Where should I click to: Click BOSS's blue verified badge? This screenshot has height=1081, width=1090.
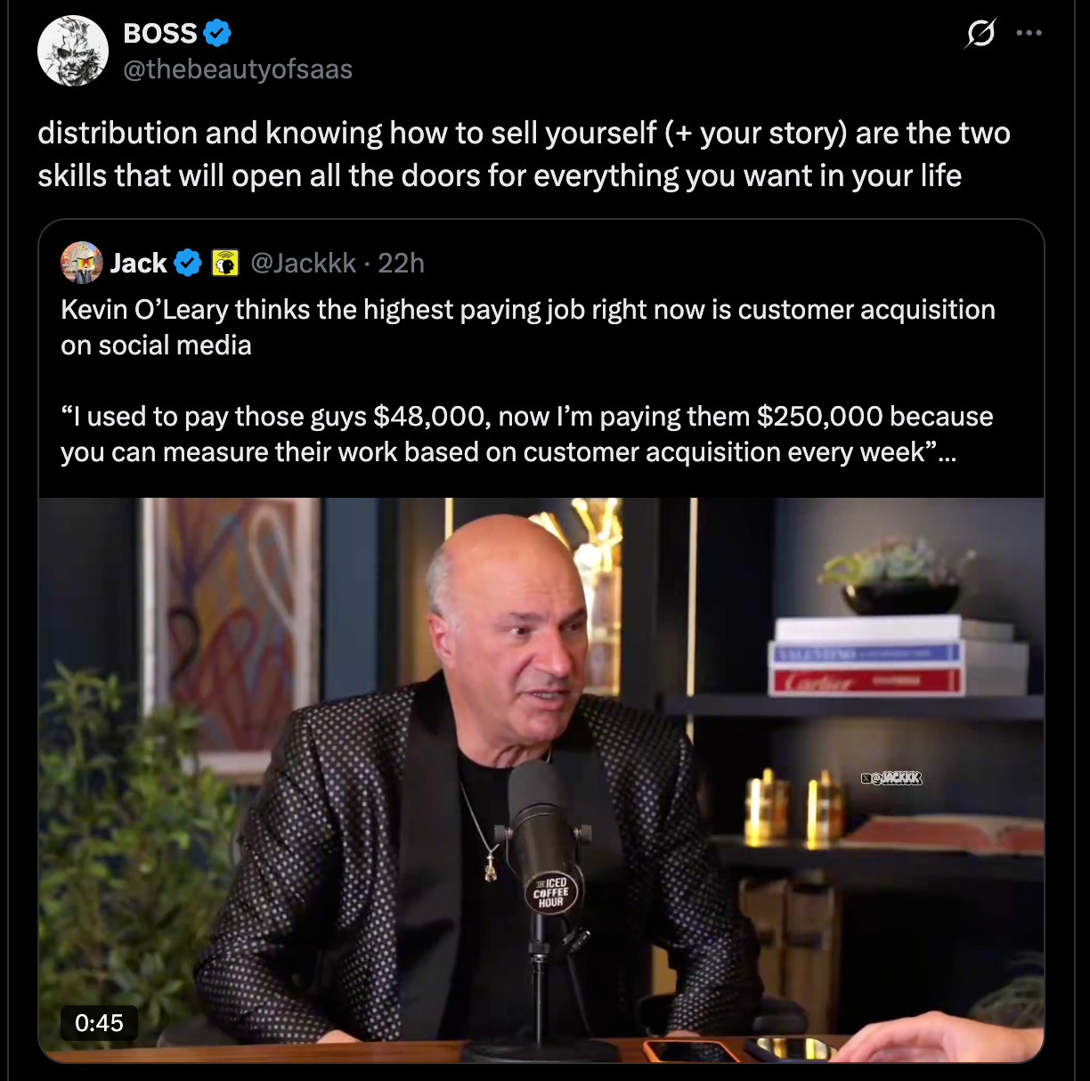coord(217,34)
